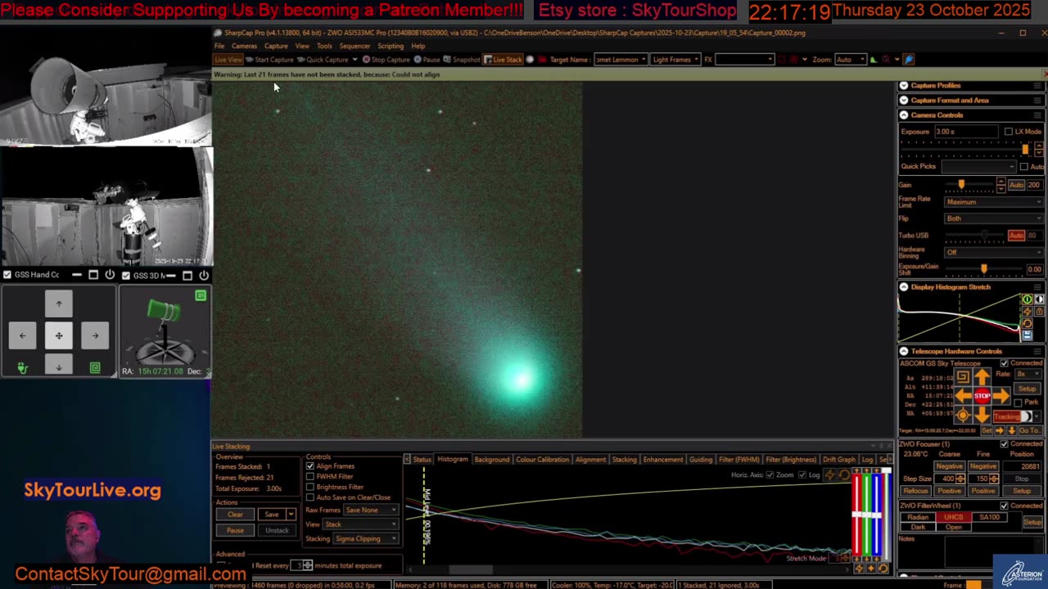Toggle the Align Frames checkbox
The image size is (1048, 589).
[310, 466]
